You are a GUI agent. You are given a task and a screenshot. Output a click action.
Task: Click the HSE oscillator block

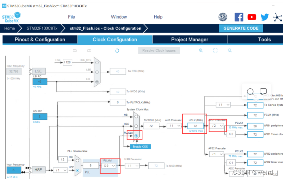[x=38, y=170]
